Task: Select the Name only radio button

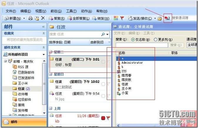Action: coord(133,40)
